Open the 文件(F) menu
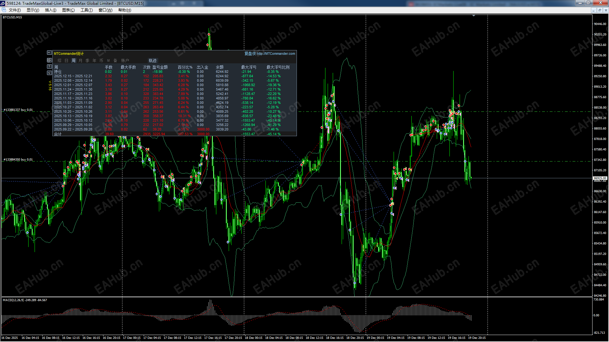609x342 pixels. click(x=15, y=10)
